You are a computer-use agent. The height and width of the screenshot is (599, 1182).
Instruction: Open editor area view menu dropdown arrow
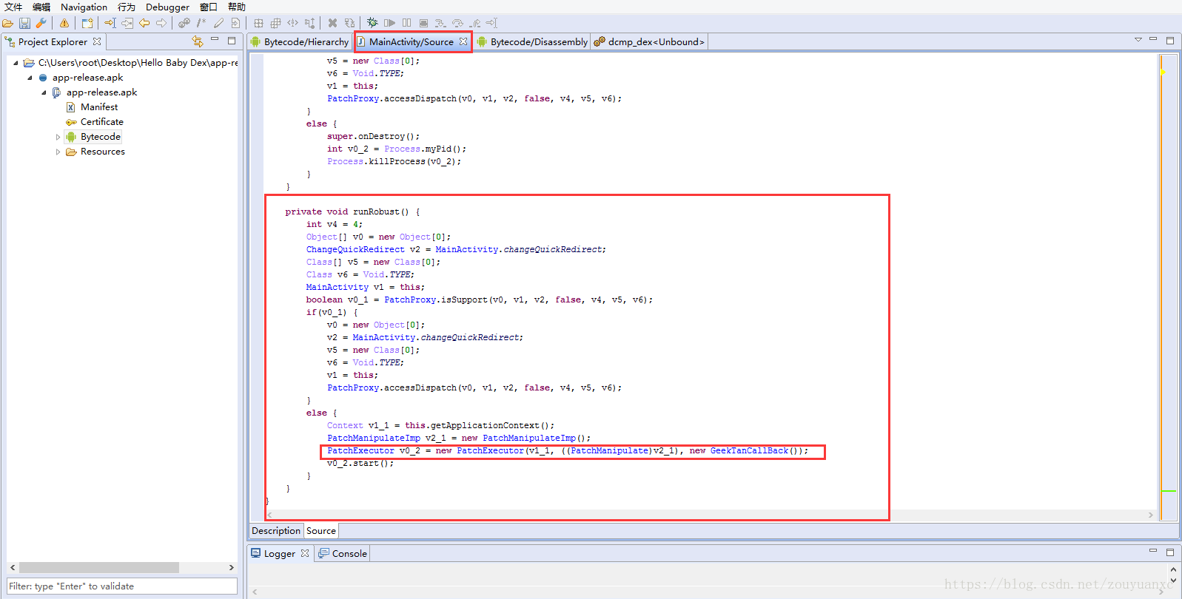pyautogui.click(x=1138, y=40)
